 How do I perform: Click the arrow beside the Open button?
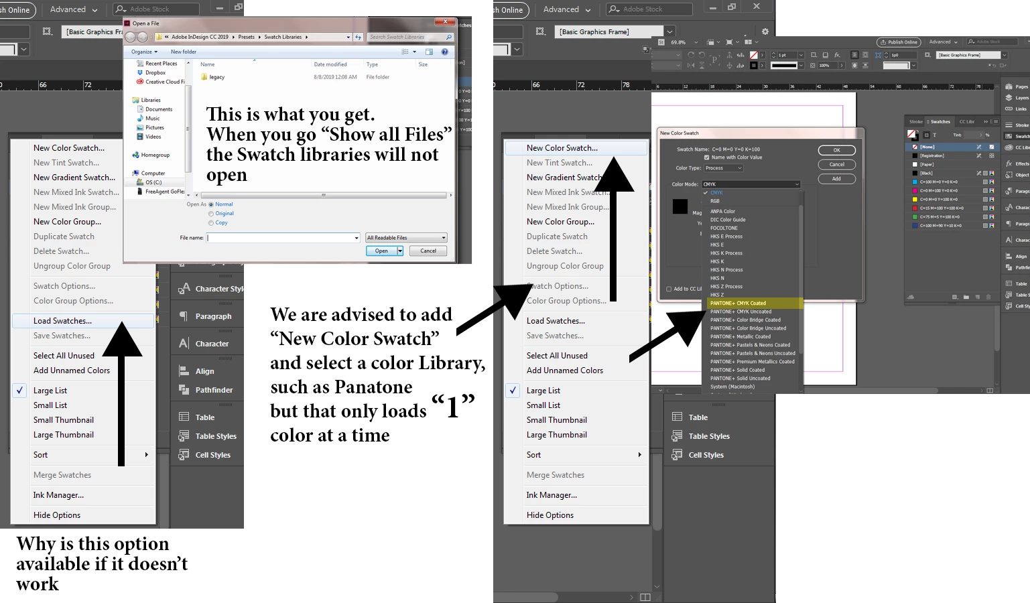point(400,251)
